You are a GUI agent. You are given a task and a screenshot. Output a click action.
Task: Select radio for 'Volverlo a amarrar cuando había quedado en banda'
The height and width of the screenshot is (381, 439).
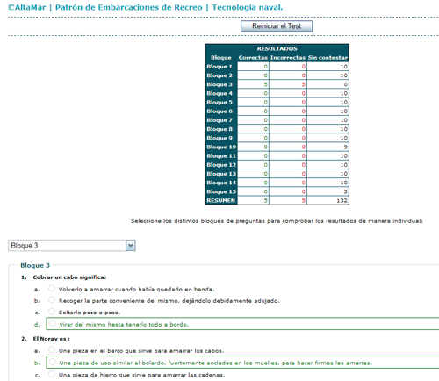52,289
